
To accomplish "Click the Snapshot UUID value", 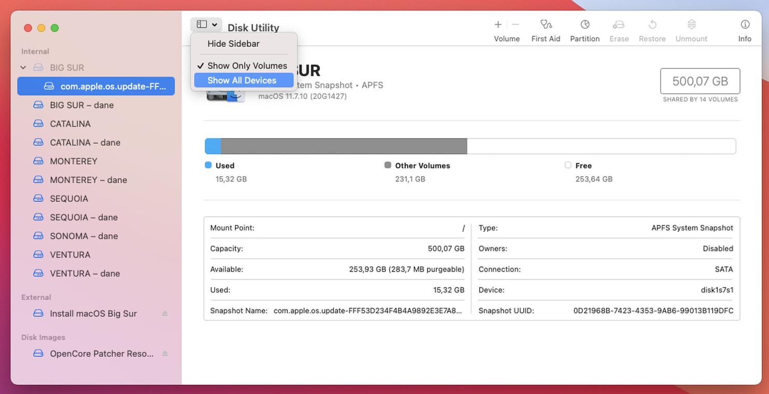I will [653, 311].
